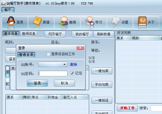162x114 pixels.
Task: Switch to the 基本信息 tab
Action: click(11, 34)
